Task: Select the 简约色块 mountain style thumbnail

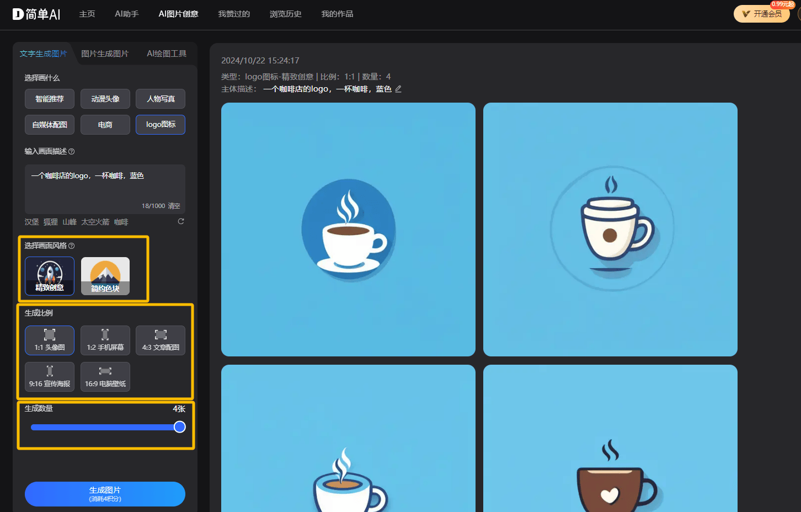Action: (x=105, y=276)
